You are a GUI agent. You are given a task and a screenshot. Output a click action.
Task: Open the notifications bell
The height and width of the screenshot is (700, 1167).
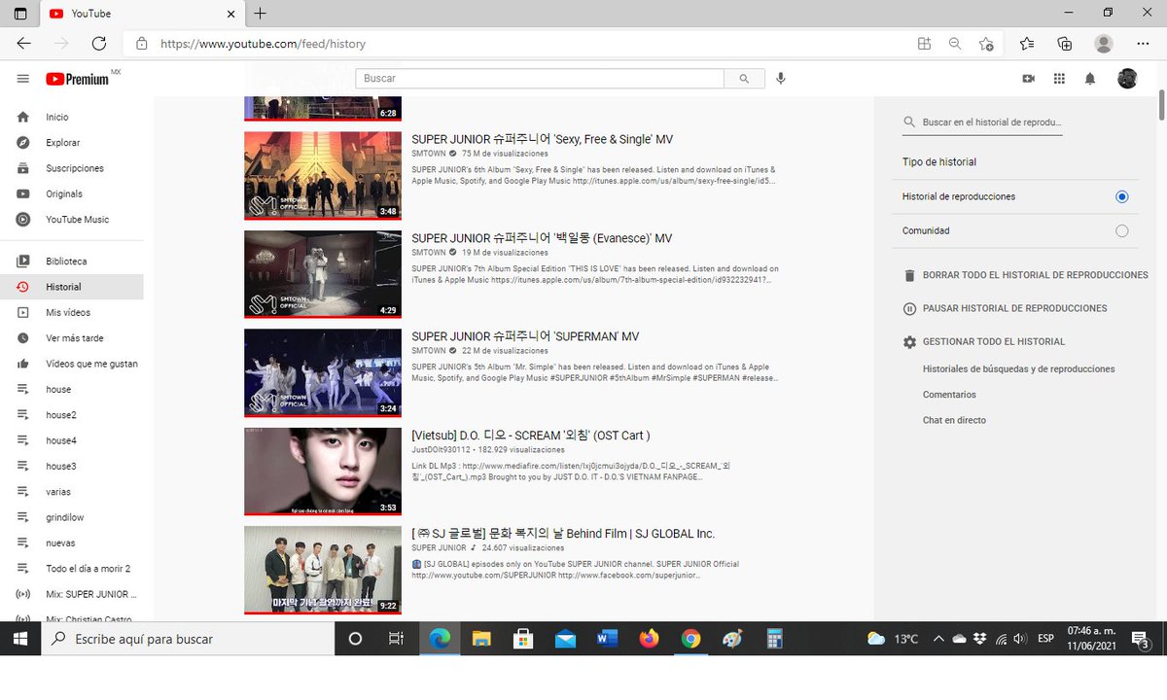pyautogui.click(x=1090, y=79)
